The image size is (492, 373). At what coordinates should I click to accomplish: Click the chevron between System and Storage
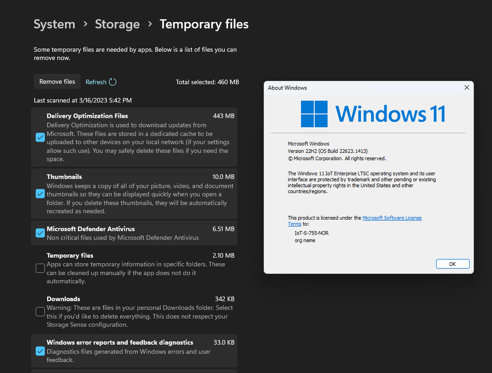click(85, 24)
